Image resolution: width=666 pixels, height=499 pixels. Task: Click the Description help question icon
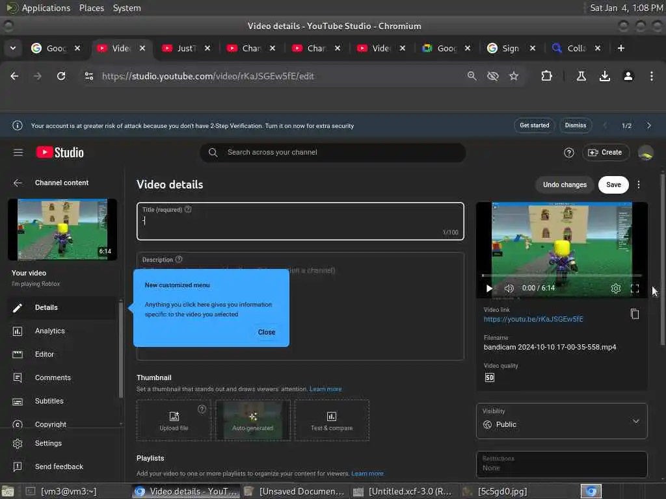(179, 259)
